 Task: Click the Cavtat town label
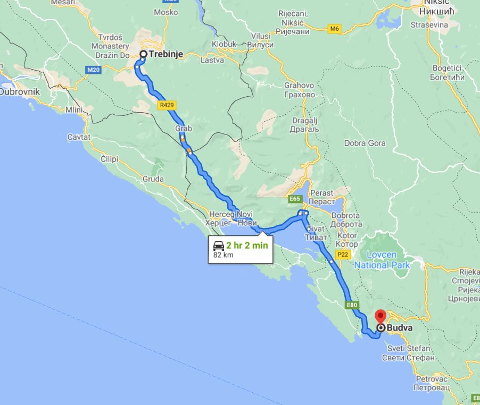79,137
